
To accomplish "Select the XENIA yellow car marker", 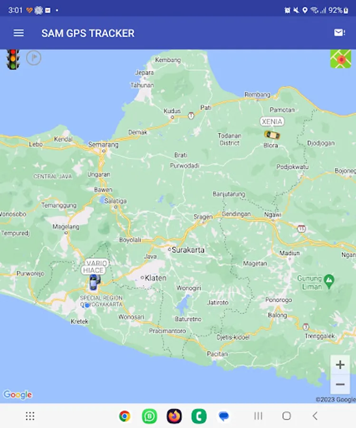I will tap(272, 135).
